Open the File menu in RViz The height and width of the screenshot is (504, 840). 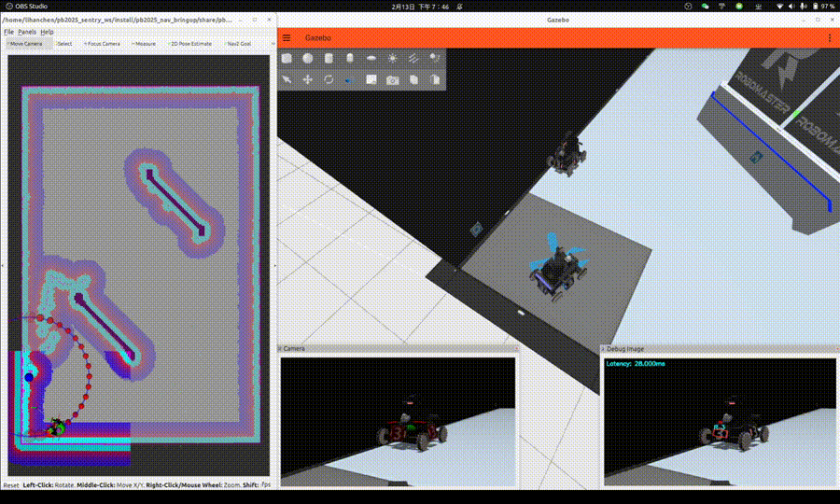click(8, 32)
